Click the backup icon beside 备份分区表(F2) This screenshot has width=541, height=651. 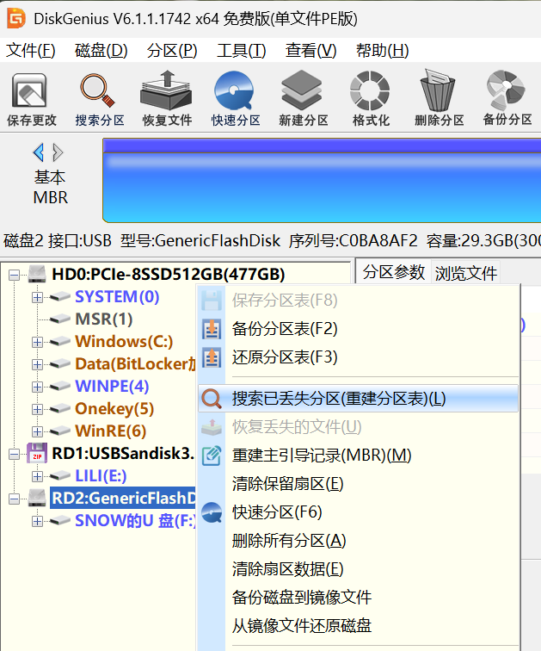212,329
